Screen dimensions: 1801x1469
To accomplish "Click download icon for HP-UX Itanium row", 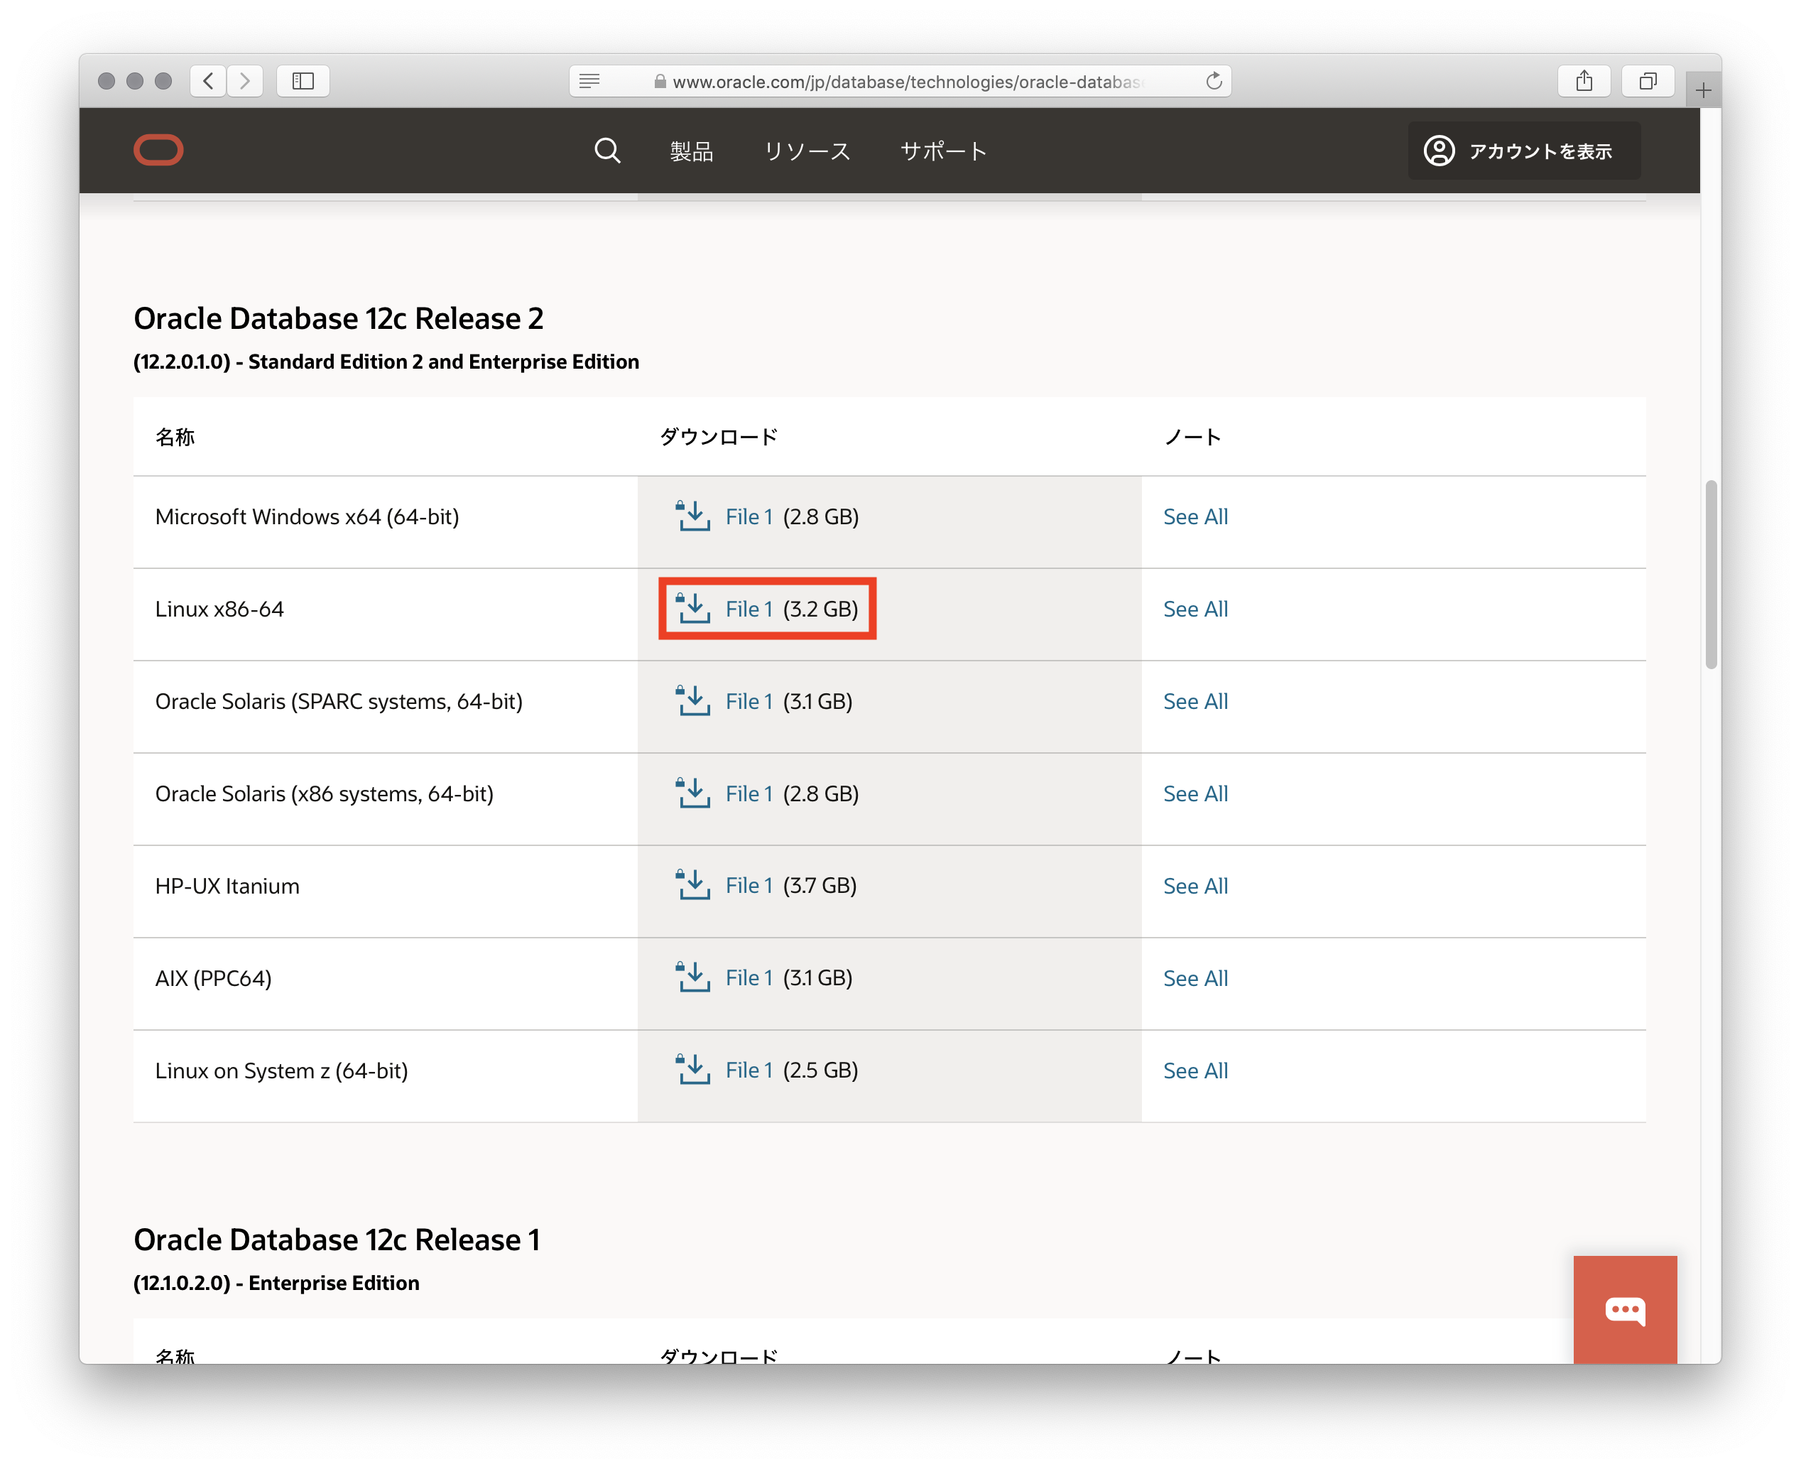I will tap(693, 884).
